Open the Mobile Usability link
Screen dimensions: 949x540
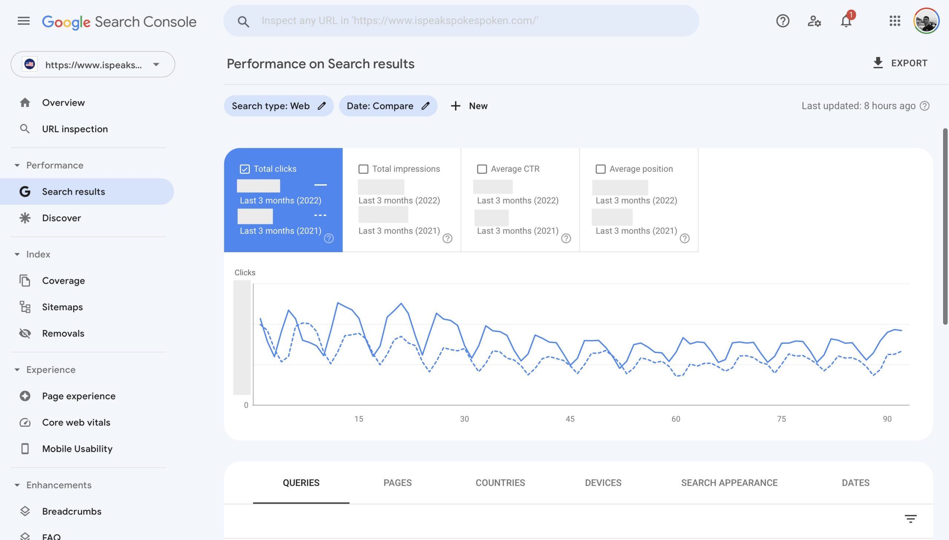click(77, 449)
